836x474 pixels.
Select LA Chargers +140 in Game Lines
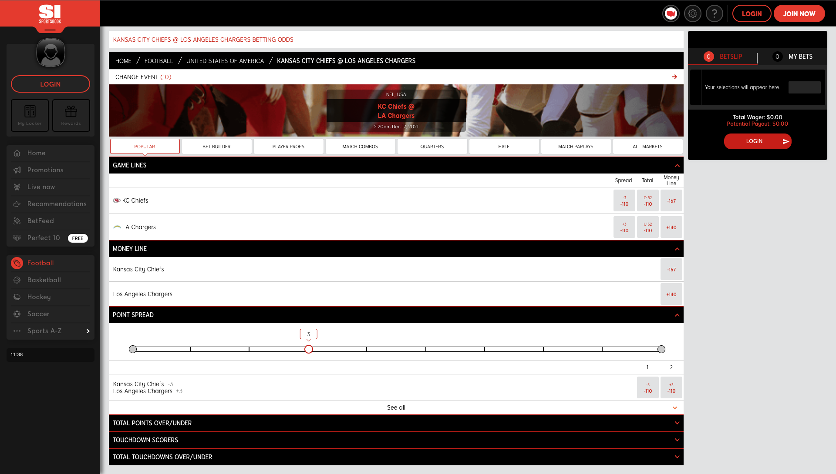(671, 227)
